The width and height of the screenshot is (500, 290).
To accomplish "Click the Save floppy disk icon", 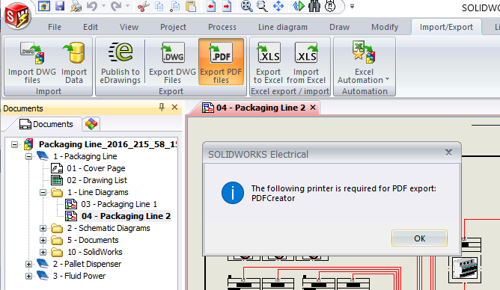I will pos(60,6).
